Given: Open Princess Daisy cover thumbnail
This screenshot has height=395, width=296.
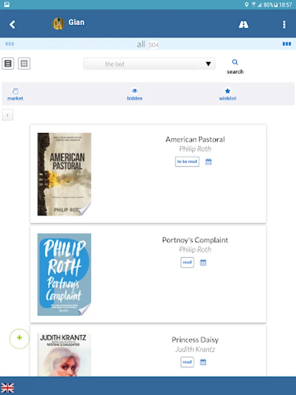Looking at the screenshot, I should click(x=64, y=355).
